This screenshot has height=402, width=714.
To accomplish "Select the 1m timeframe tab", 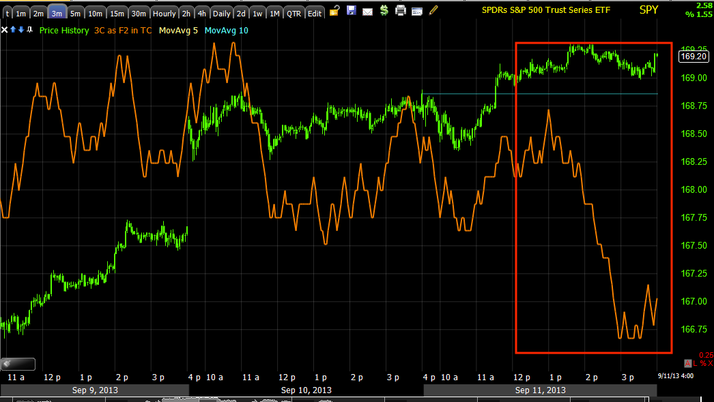I will [21, 13].
